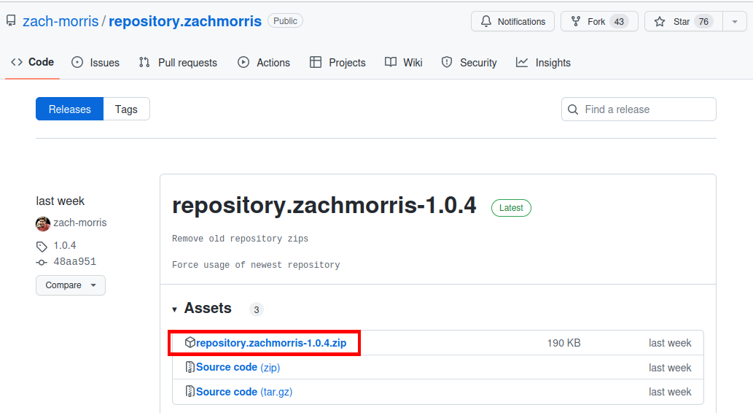
Task: Click the search magnifier icon
Action: 573,109
